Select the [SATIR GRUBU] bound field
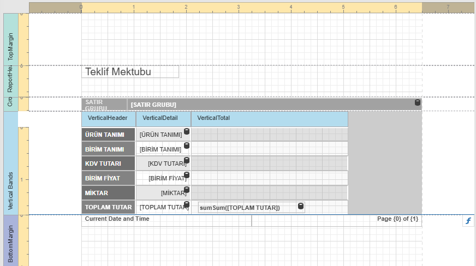Viewport: 476px width, 266px height. click(275, 105)
